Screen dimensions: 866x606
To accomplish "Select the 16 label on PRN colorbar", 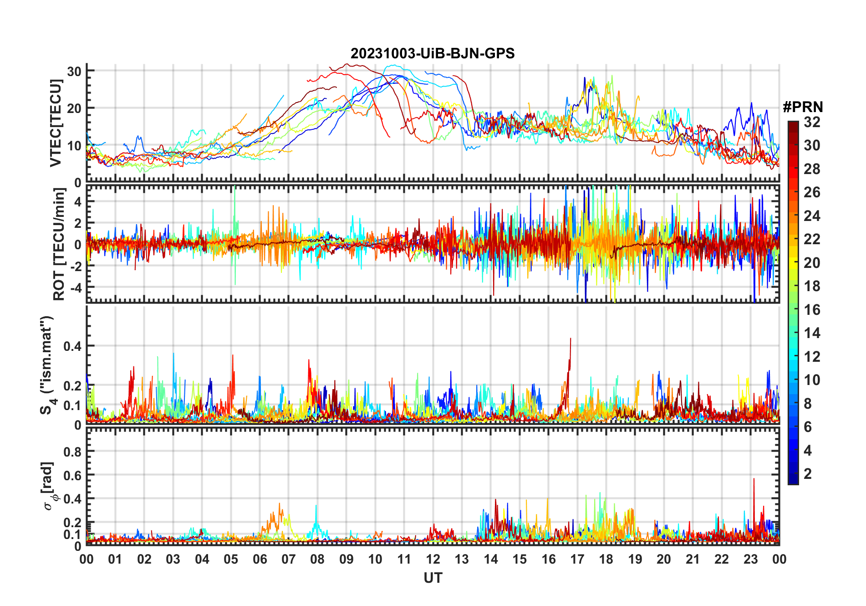I will point(812,310).
